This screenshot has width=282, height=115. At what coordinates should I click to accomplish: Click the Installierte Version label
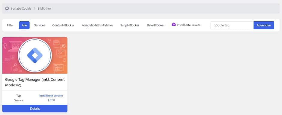[x=51, y=95]
